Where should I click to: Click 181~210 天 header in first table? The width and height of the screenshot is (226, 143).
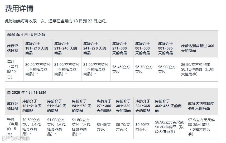click(38, 48)
